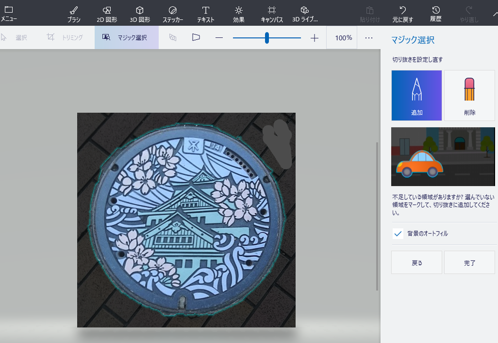The width and height of the screenshot is (498, 343).
Task: Open the overflow menu next to zoom level
Action: (368, 37)
